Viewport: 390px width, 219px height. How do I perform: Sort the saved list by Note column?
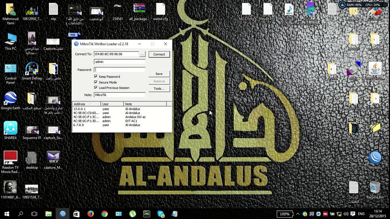[x=145, y=104]
